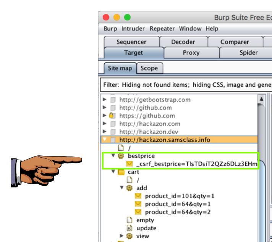
Task: Open the Burp menu
Action: [x=110, y=29]
